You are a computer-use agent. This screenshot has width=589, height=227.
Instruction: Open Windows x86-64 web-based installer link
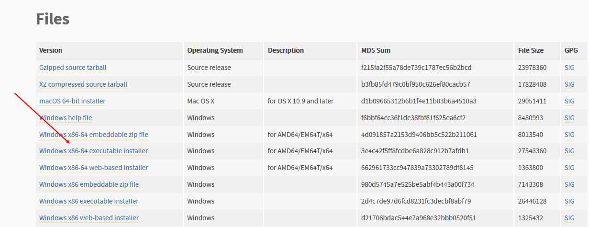(94, 168)
